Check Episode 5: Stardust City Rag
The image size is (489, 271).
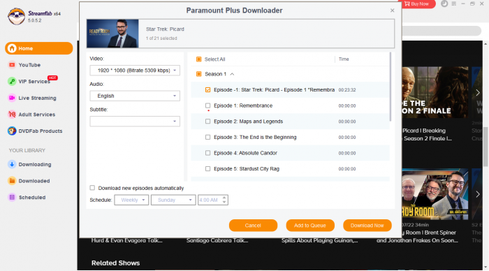click(207, 169)
